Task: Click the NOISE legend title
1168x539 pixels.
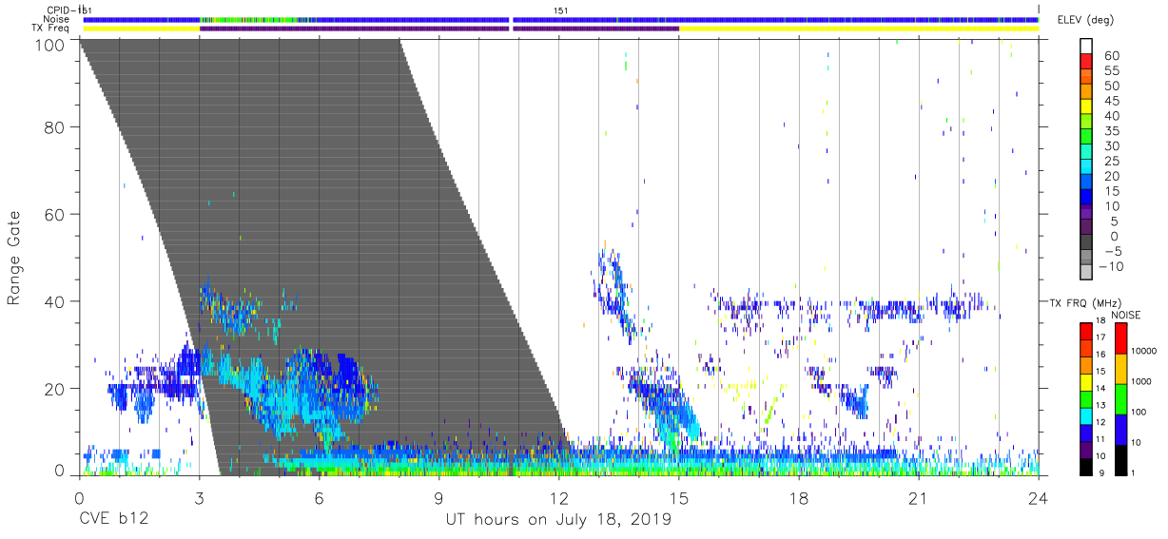Action: click(x=1126, y=315)
